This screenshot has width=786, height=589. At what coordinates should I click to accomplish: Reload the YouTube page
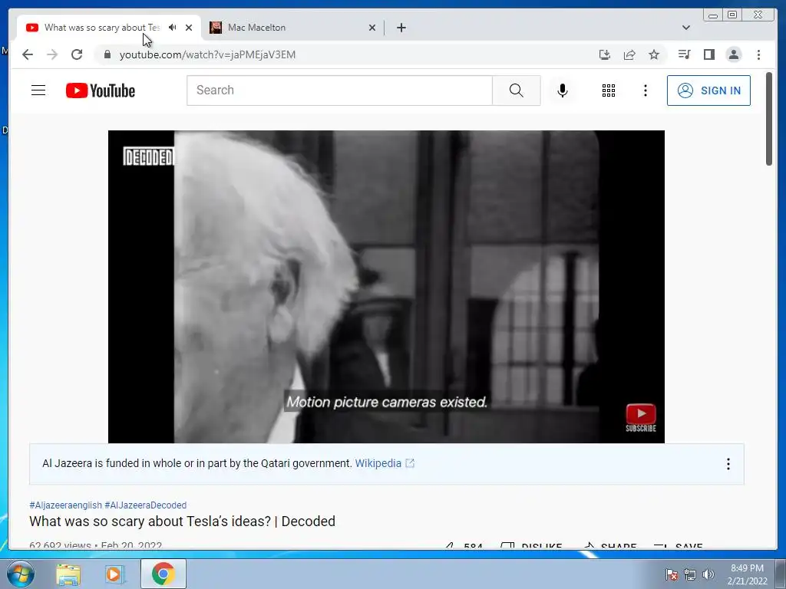[77, 54]
